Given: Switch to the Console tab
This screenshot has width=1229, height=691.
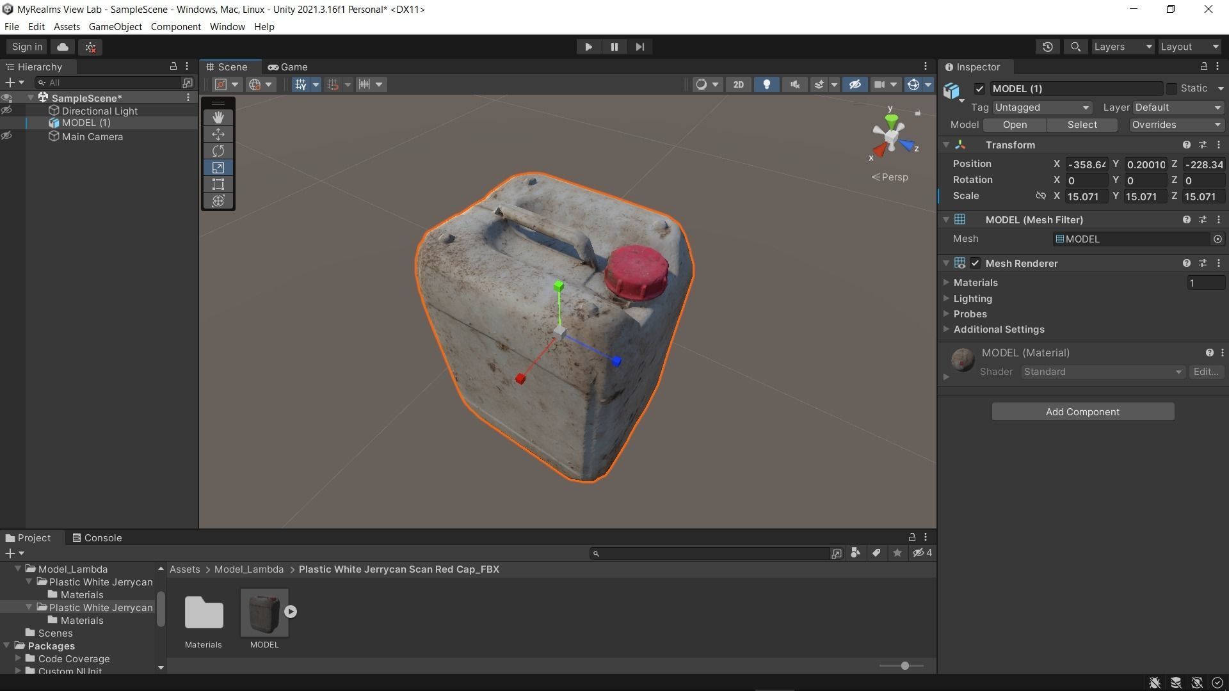Looking at the screenshot, I should 97,538.
